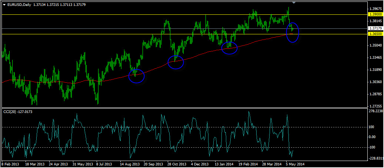Click the 20 Sep 2013 date label
384x168 pixels.
153,164
